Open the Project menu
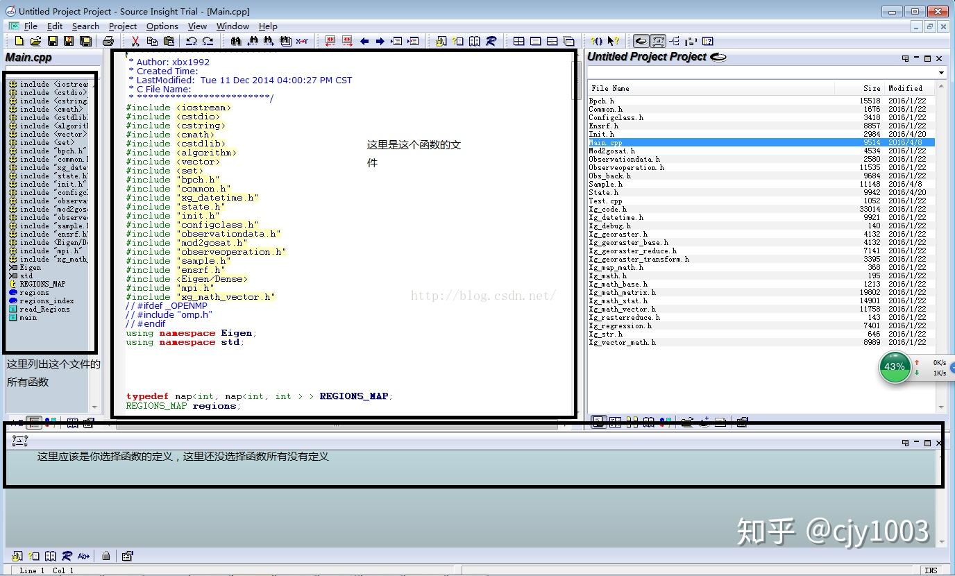This screenshot has height=576, width=955. click(123, 26)
